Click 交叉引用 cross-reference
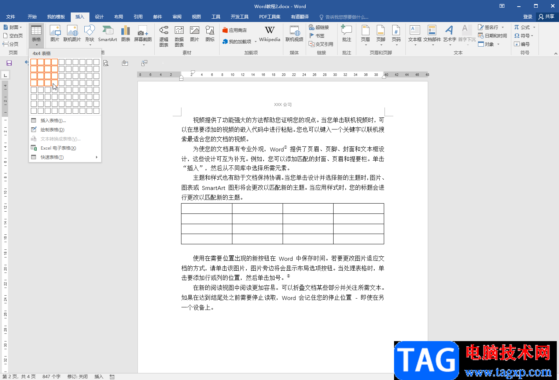The height and width of the screenshot is (380, 559). tap(321, 44)
